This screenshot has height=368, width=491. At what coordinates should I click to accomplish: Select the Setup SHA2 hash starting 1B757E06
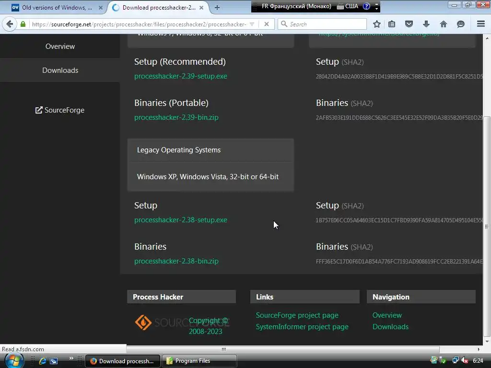click(x=399, y=220)
